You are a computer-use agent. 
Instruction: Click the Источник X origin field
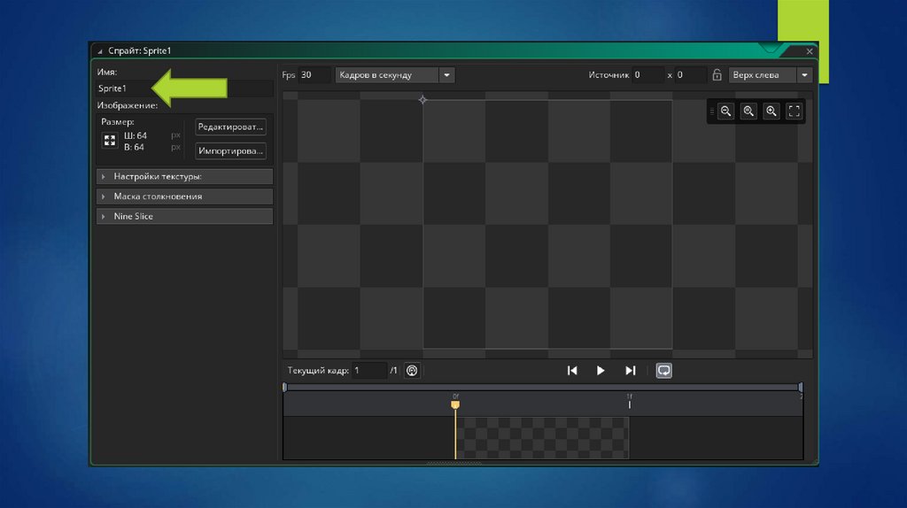(647, 74)
